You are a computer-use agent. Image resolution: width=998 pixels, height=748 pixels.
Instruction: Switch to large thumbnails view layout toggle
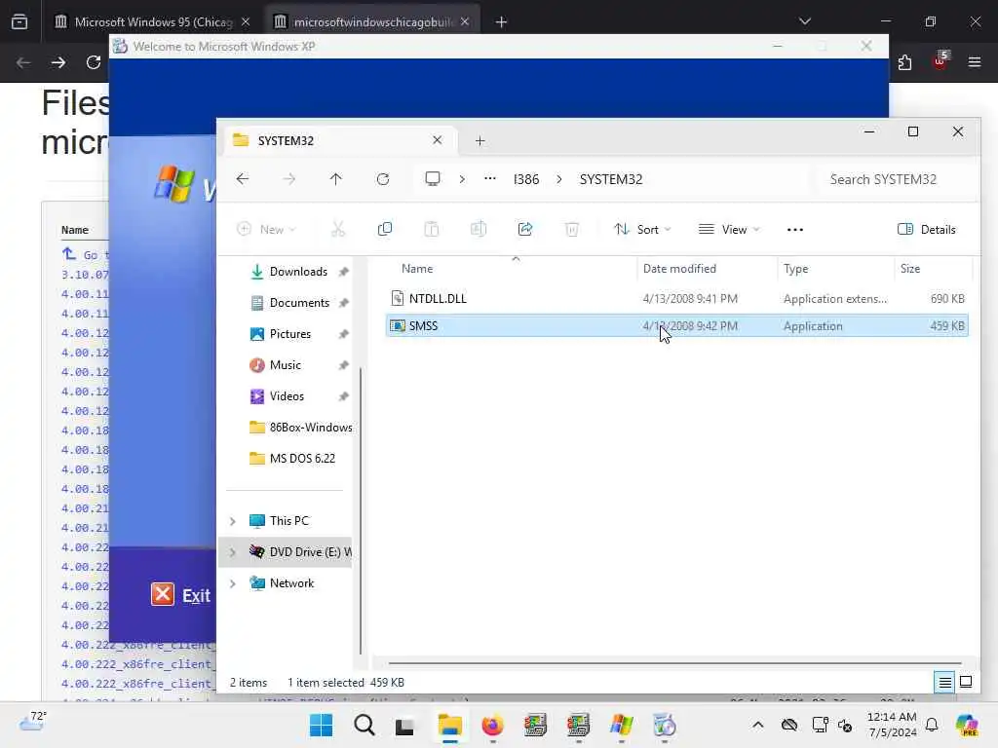(966, 682)
